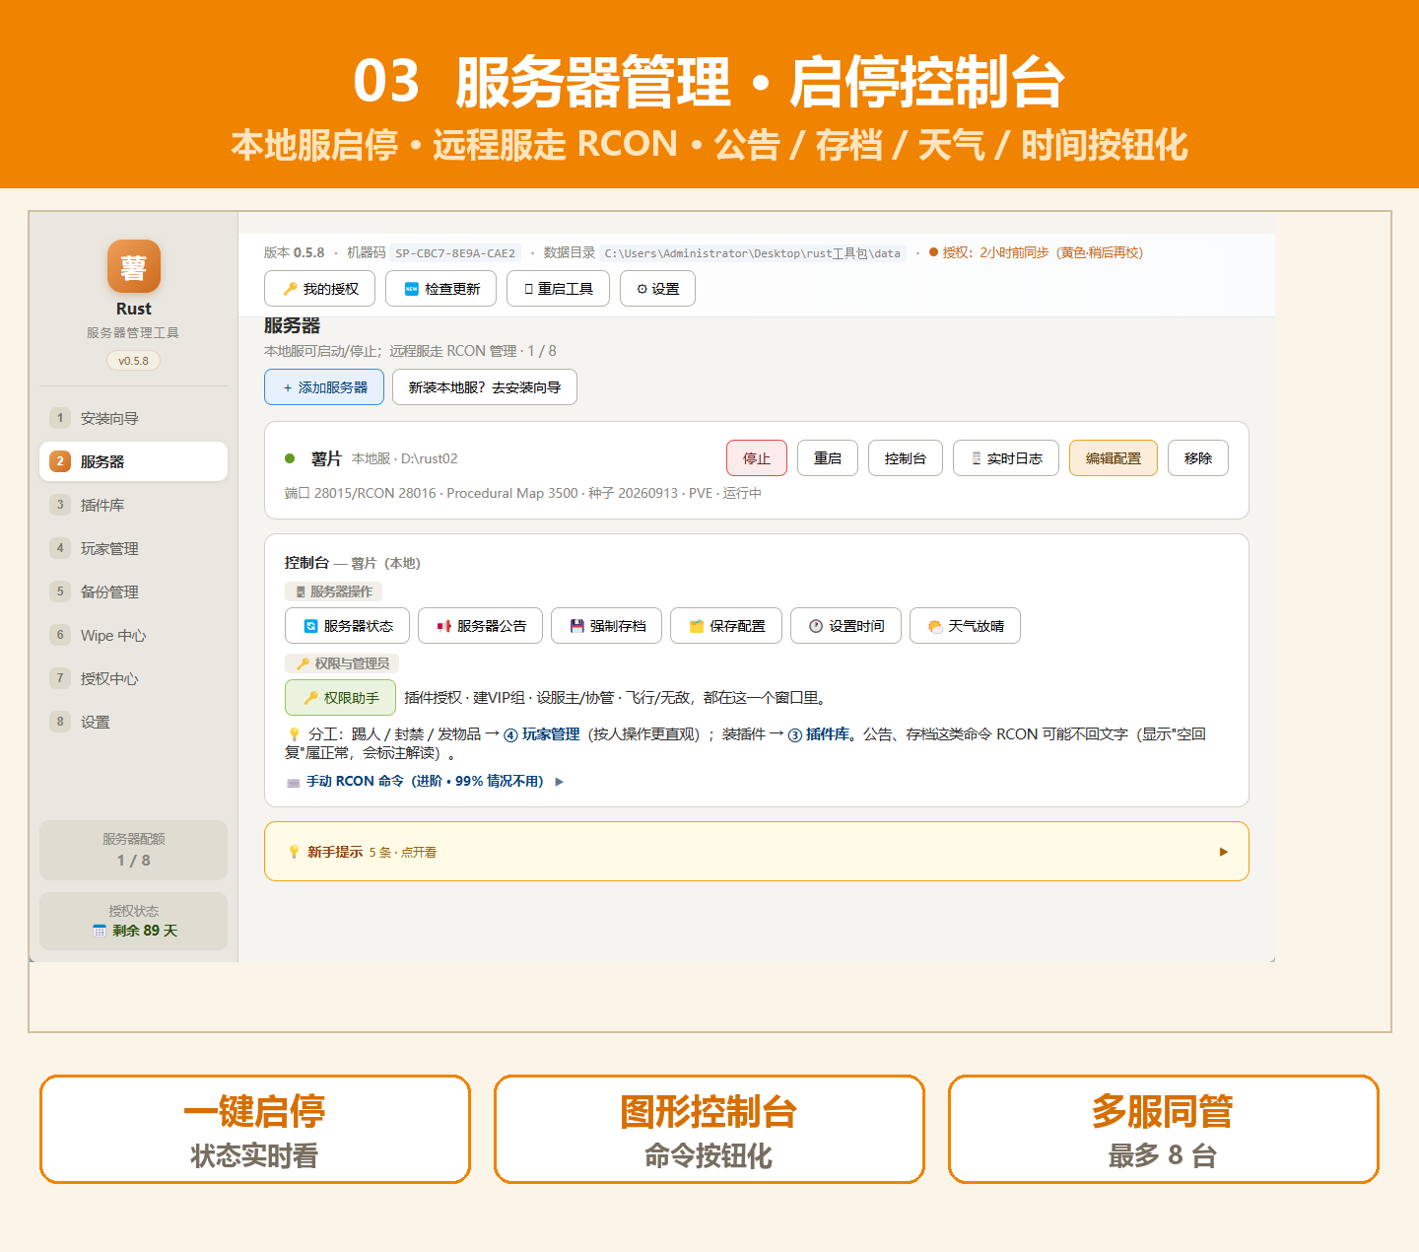Select 服务器 in sidebar
Viewport: 1419px width, 1252px height.
(133, 461)
